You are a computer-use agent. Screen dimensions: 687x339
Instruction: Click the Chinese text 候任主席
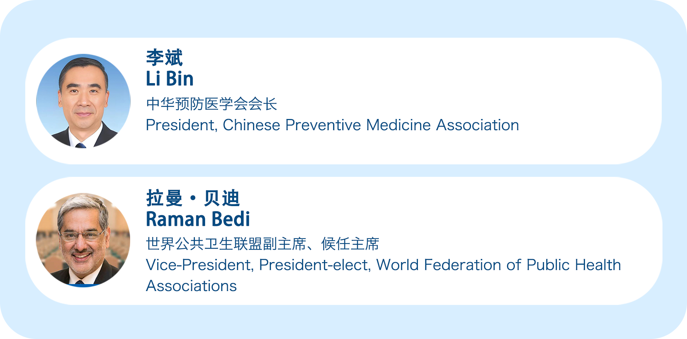pyautogui.click(x=350, y=244)
